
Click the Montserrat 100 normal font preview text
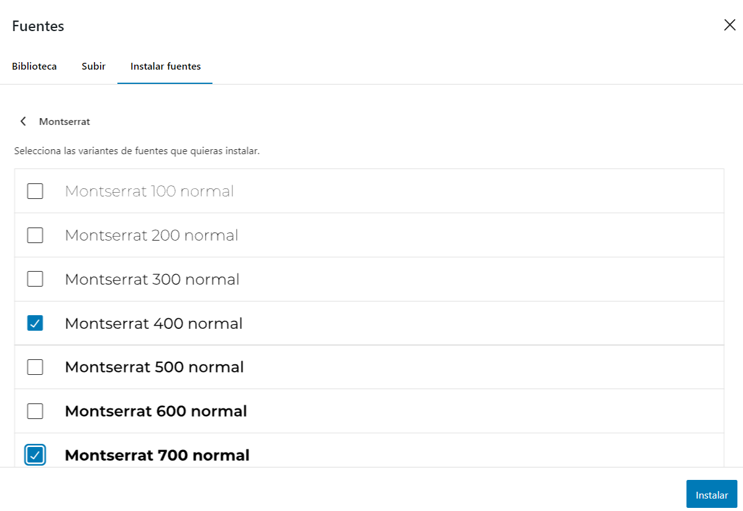click(149, 191)
